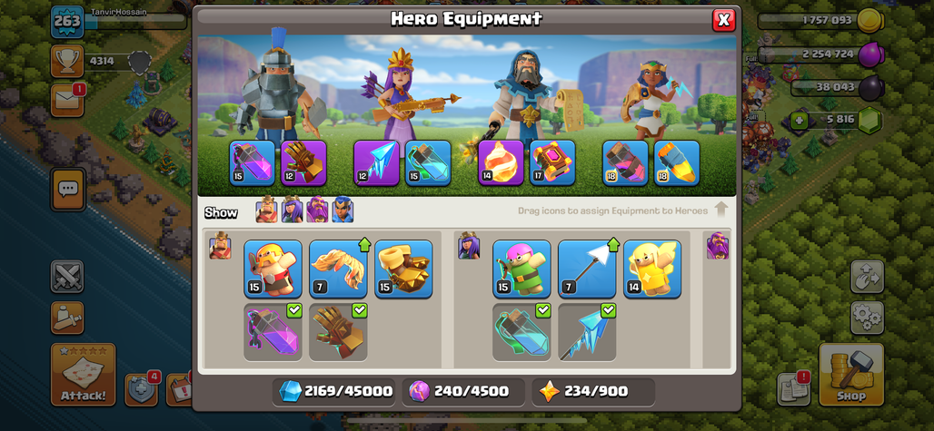Toggle equipped Frozen Arrow in Queen's list
Screen dimensions: 934x431
(x=587, y=332)
